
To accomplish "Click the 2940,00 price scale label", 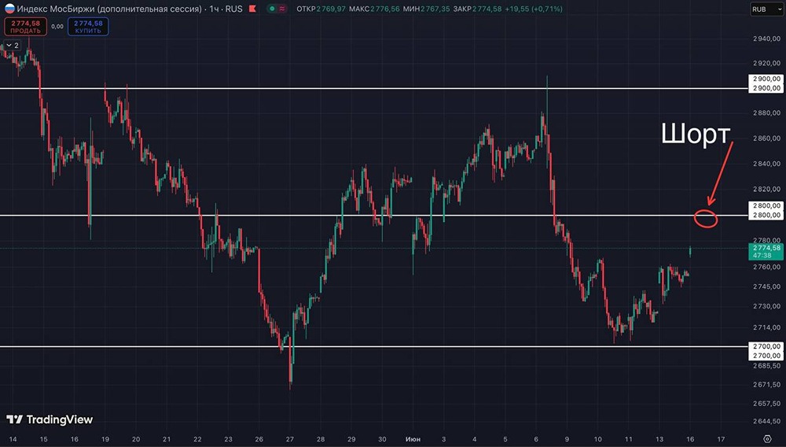I will [766, 39].
